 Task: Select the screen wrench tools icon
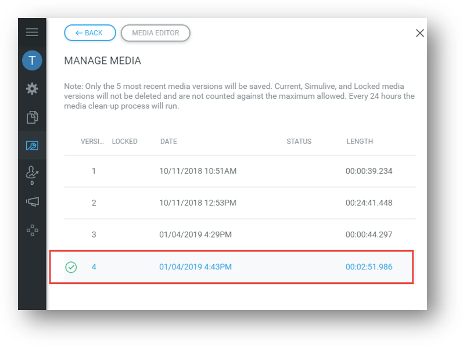32,145
